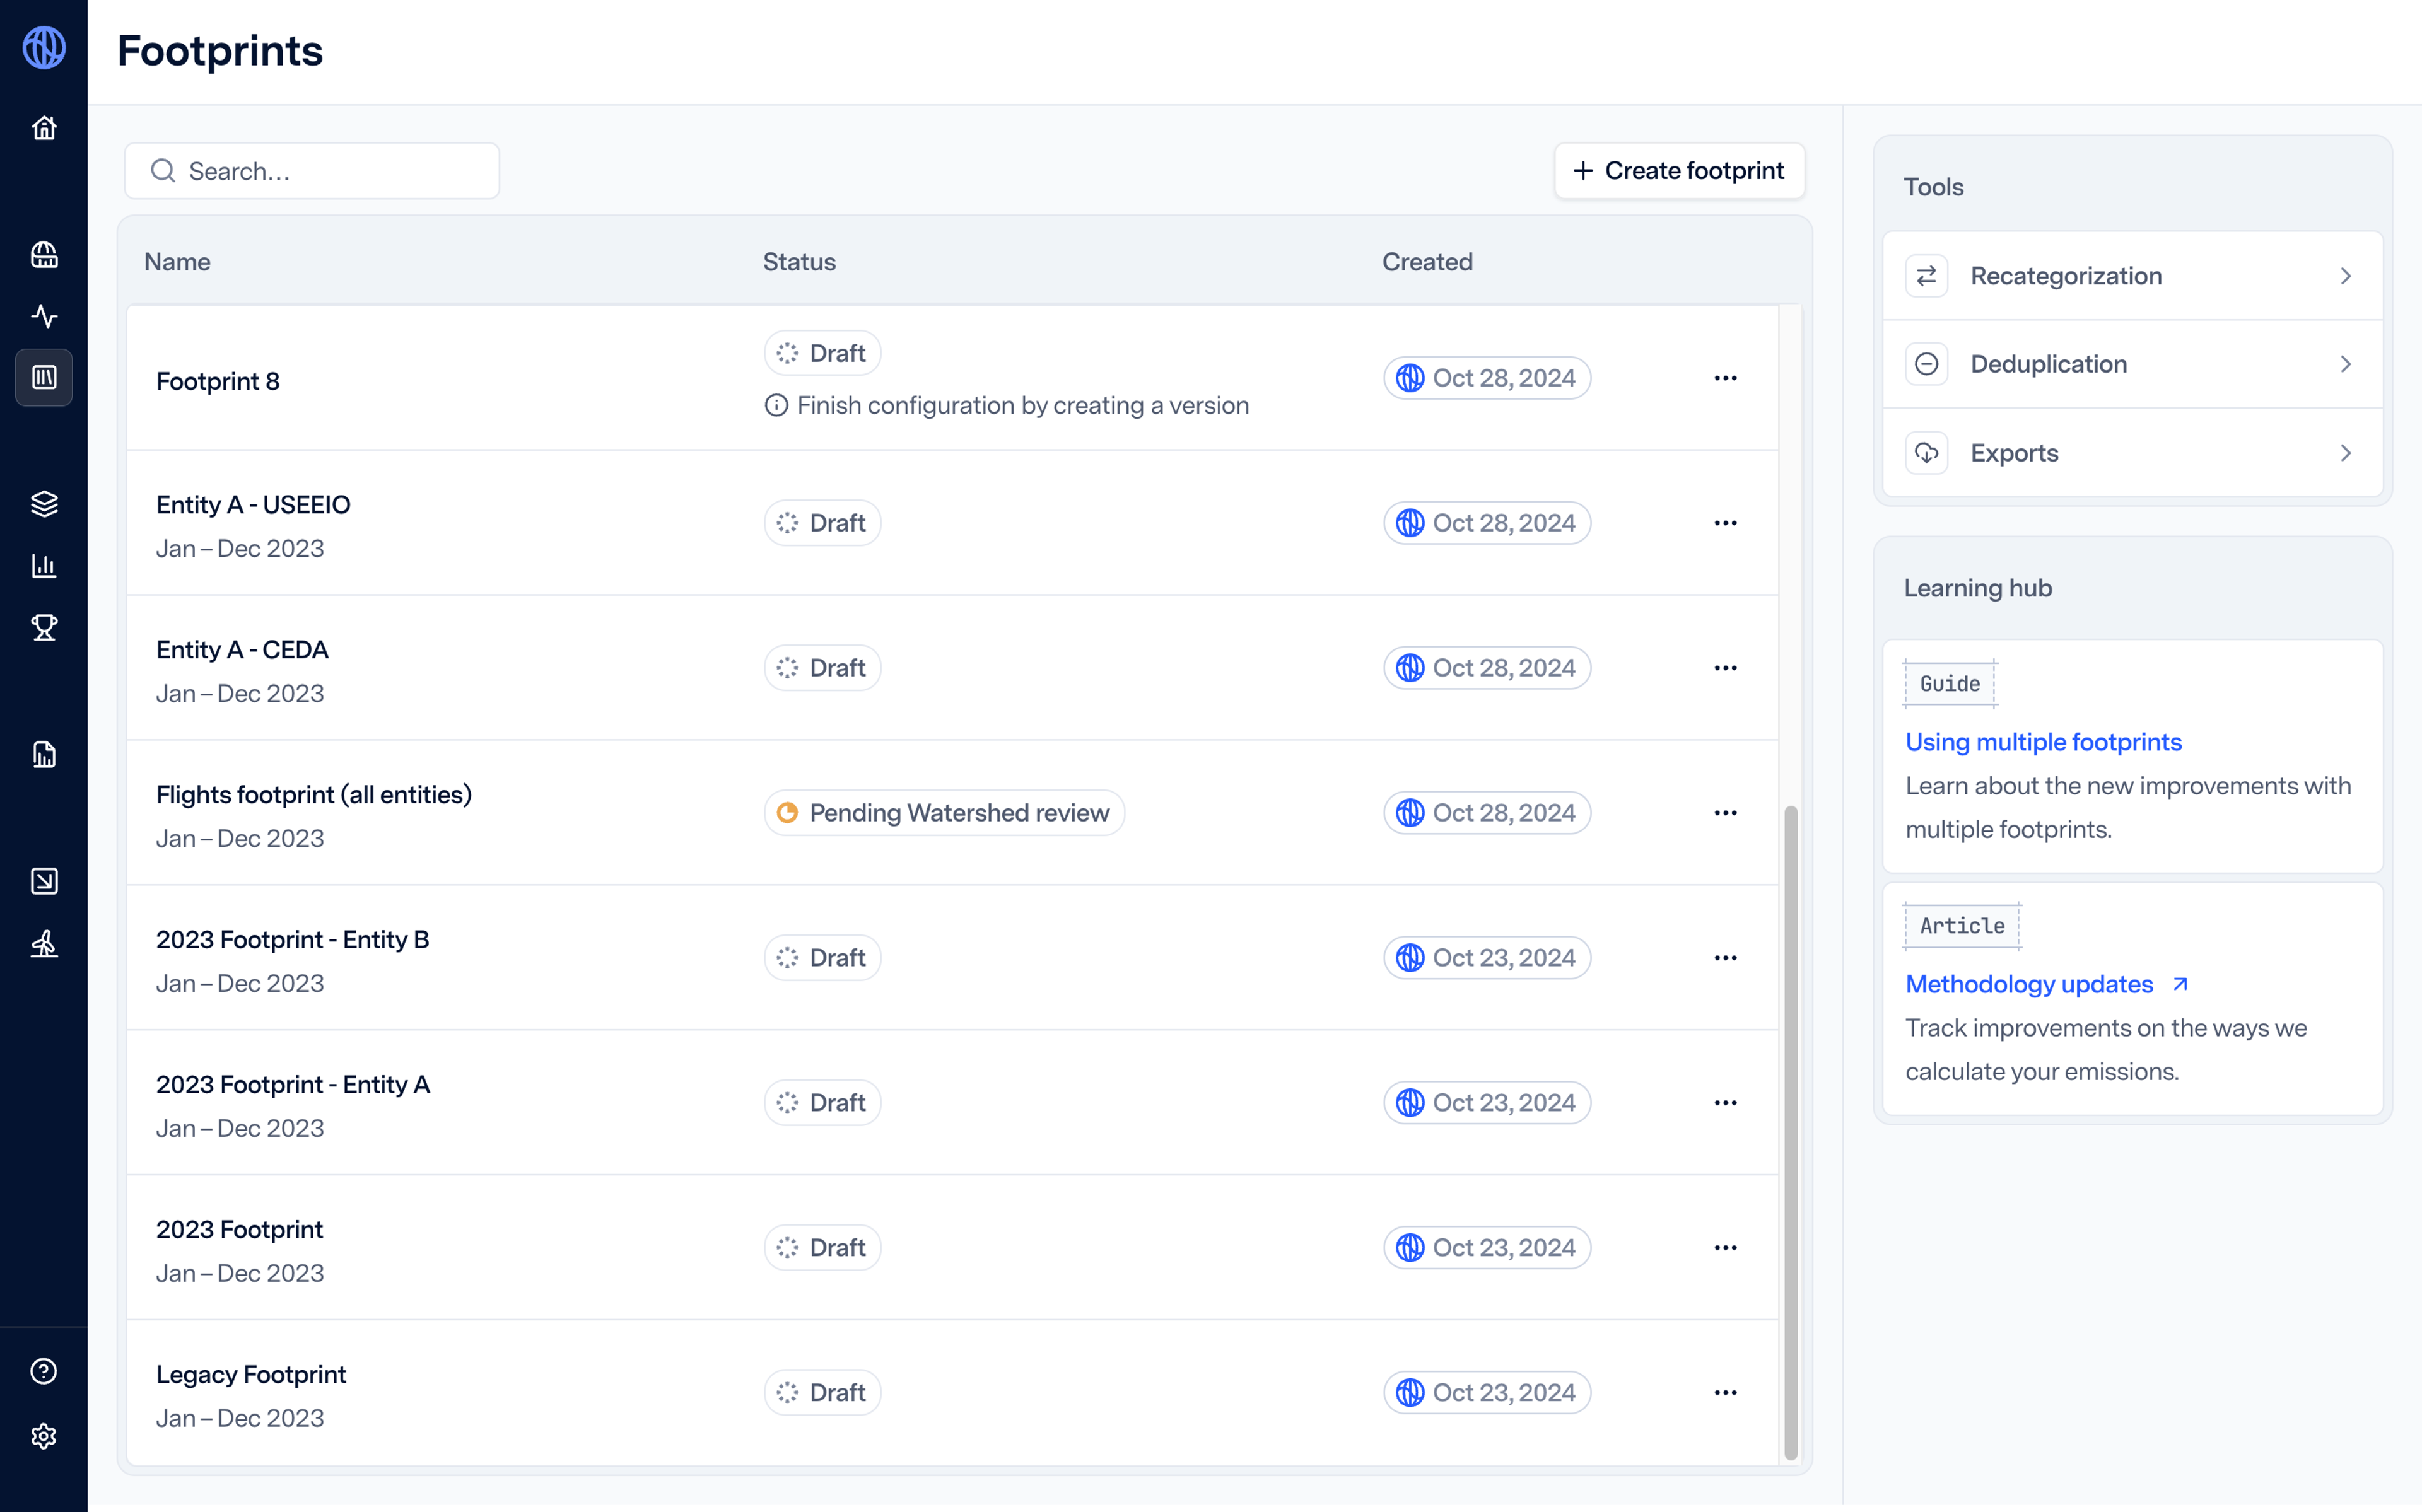Viewport: 2422px width, 1512px height.
Task: Click the home icon in sidebar
Action: (x=44, y=128)
